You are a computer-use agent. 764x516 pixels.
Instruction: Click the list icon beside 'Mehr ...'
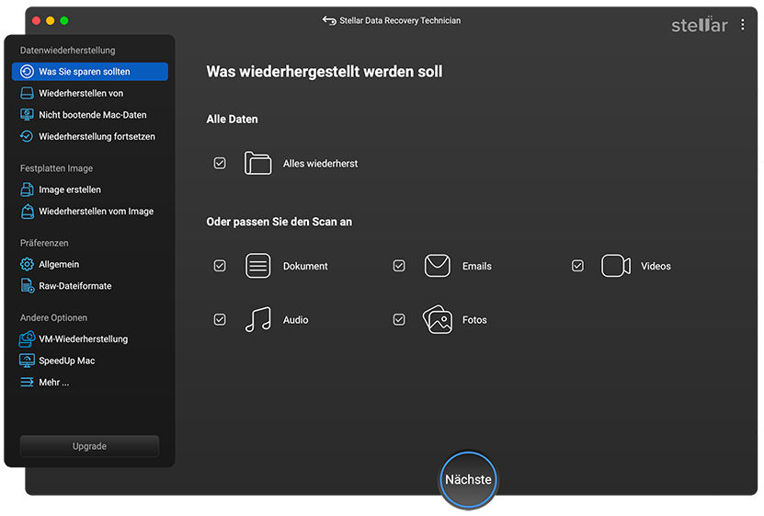27,382
